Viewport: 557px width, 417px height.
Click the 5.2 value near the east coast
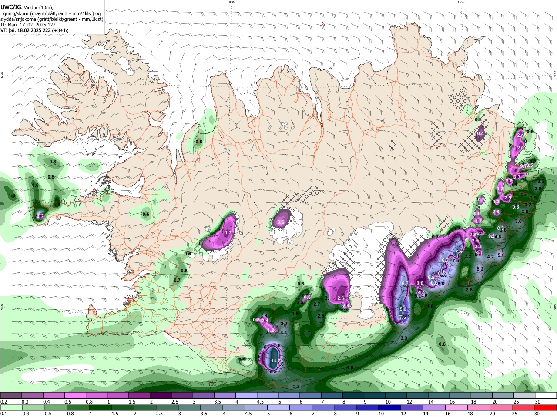480,269
